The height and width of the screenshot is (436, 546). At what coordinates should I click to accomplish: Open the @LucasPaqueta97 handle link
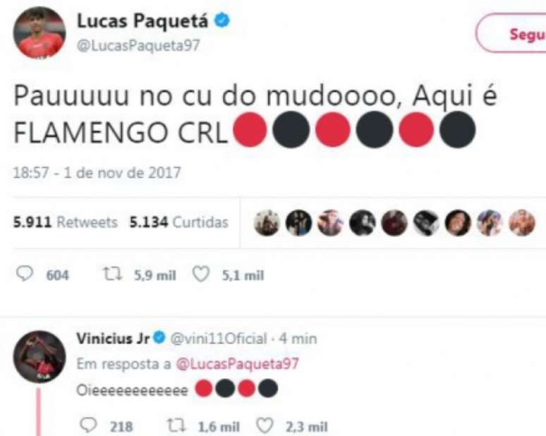point(138,45)
